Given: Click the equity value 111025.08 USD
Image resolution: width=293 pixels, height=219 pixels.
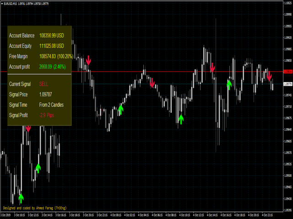Looking at the screenshot, I should click(x=52, y=46).
